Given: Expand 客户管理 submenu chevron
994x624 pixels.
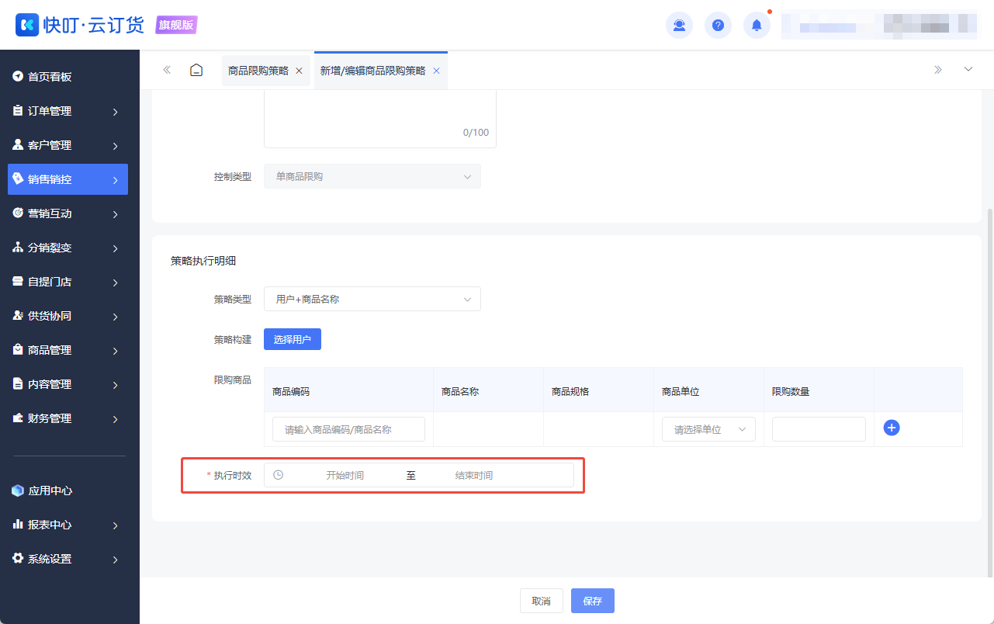Looking at the screenshot, I should point(115,146).
